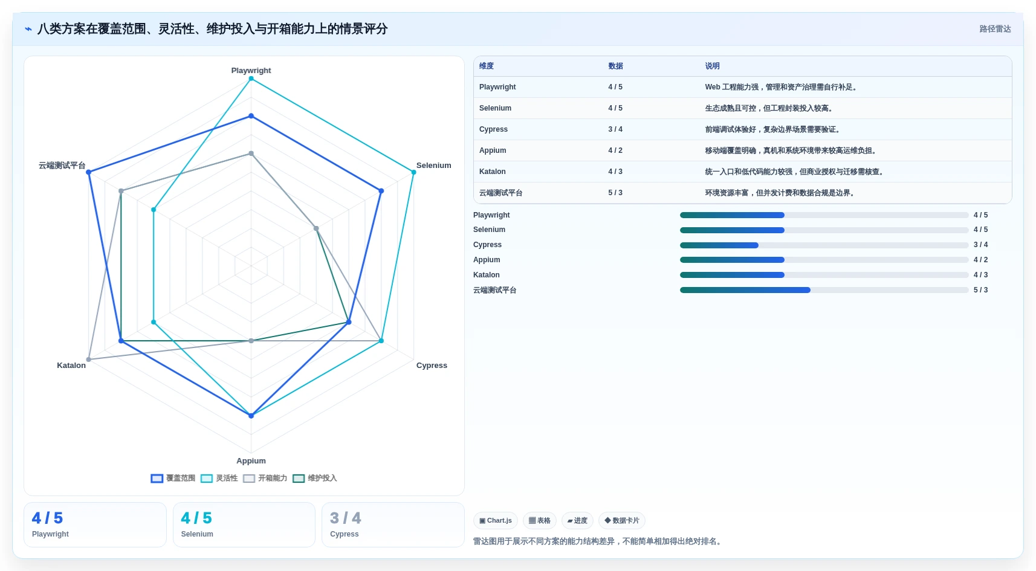Toggle the 灵活性 legend entry
Image resolution: width=1036 pixels, height=571 pixels.
coord(219,479)
